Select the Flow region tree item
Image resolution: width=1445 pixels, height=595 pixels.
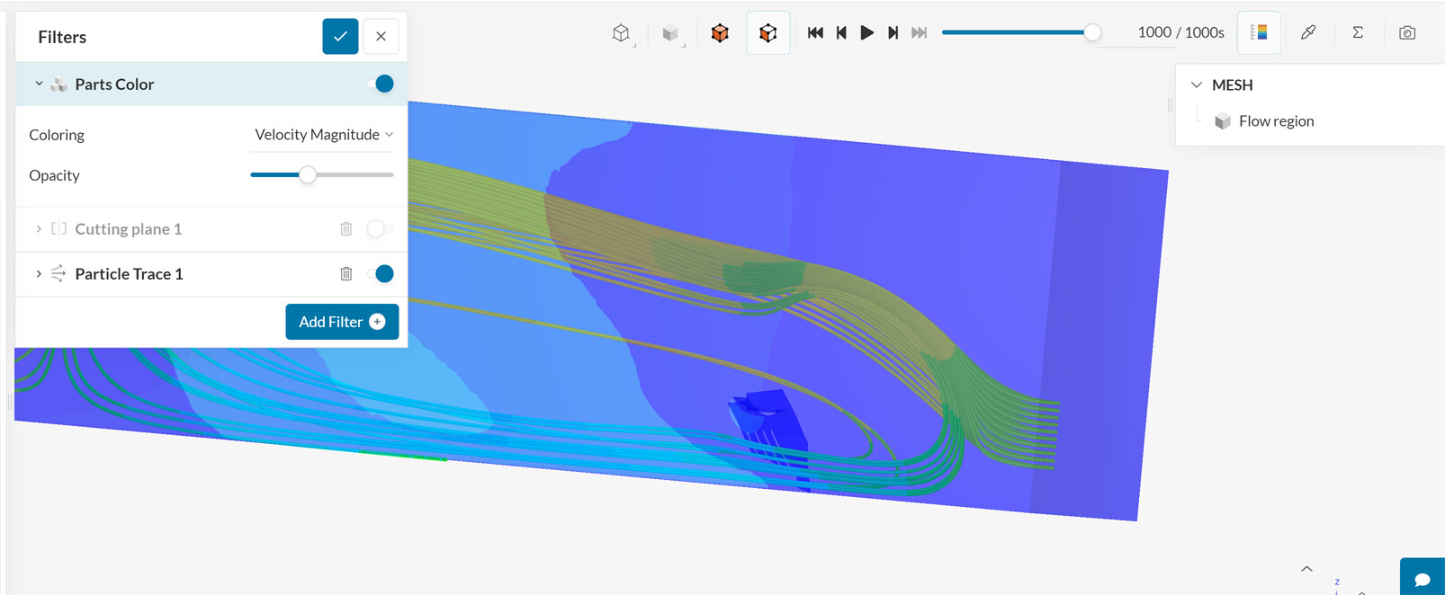pos(1276,121)
